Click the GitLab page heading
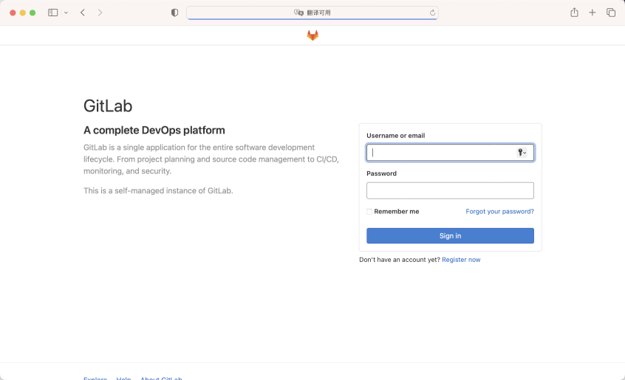This screenshot has height=380, width=625. click(x=108, y=106)
